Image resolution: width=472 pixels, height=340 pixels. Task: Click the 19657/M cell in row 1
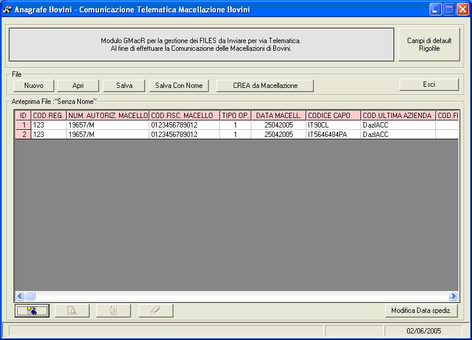point(108,125)
